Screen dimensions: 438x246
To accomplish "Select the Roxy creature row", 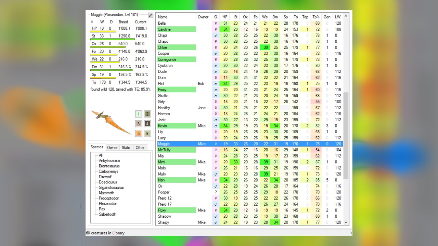I will click(249, 210).
